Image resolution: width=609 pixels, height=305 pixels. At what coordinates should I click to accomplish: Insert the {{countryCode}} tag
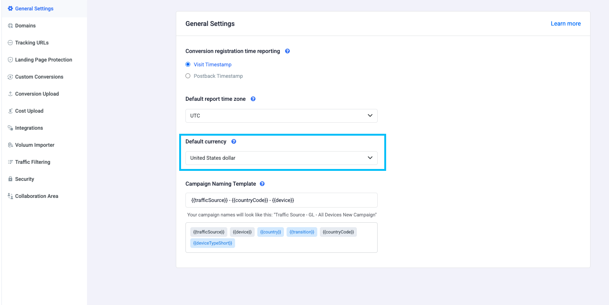[338, 232]
